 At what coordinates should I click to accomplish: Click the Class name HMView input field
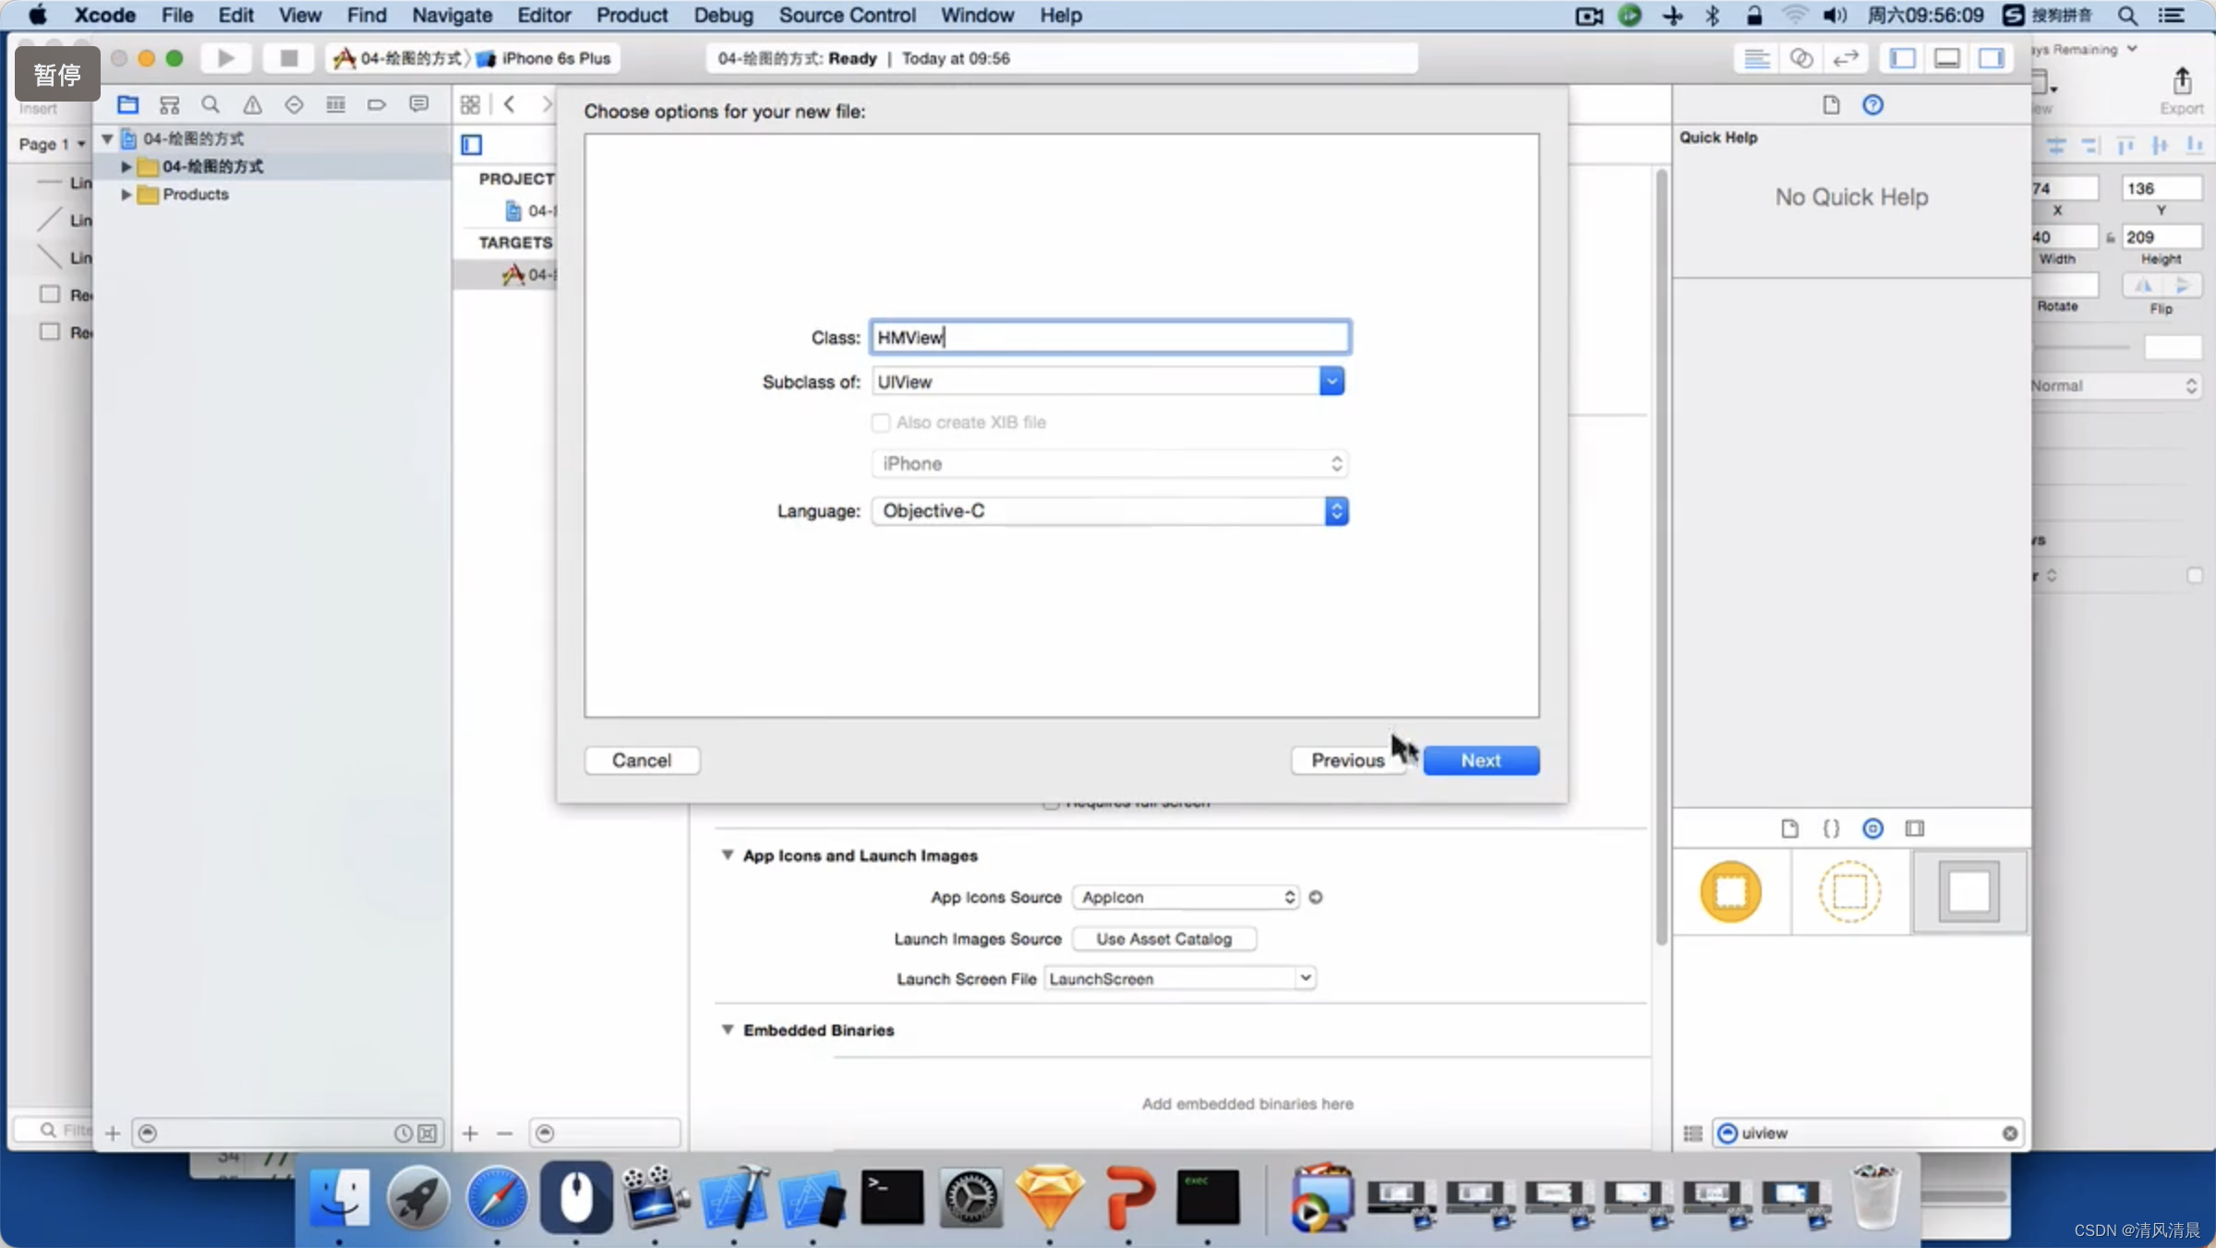pos(1108,336)
